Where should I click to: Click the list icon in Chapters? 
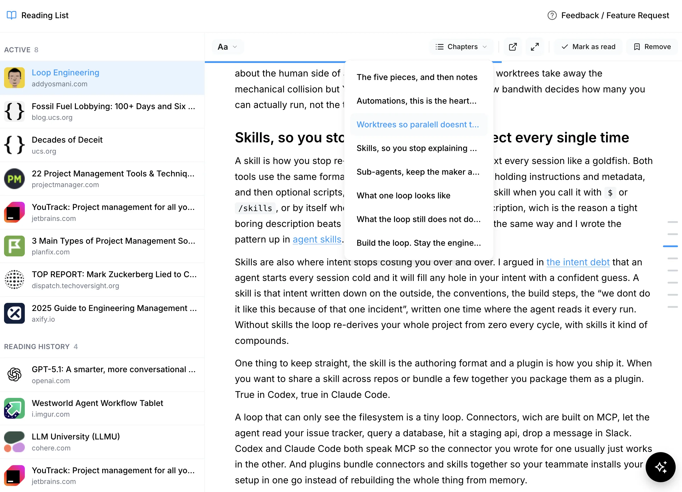(x=439, y=47)
